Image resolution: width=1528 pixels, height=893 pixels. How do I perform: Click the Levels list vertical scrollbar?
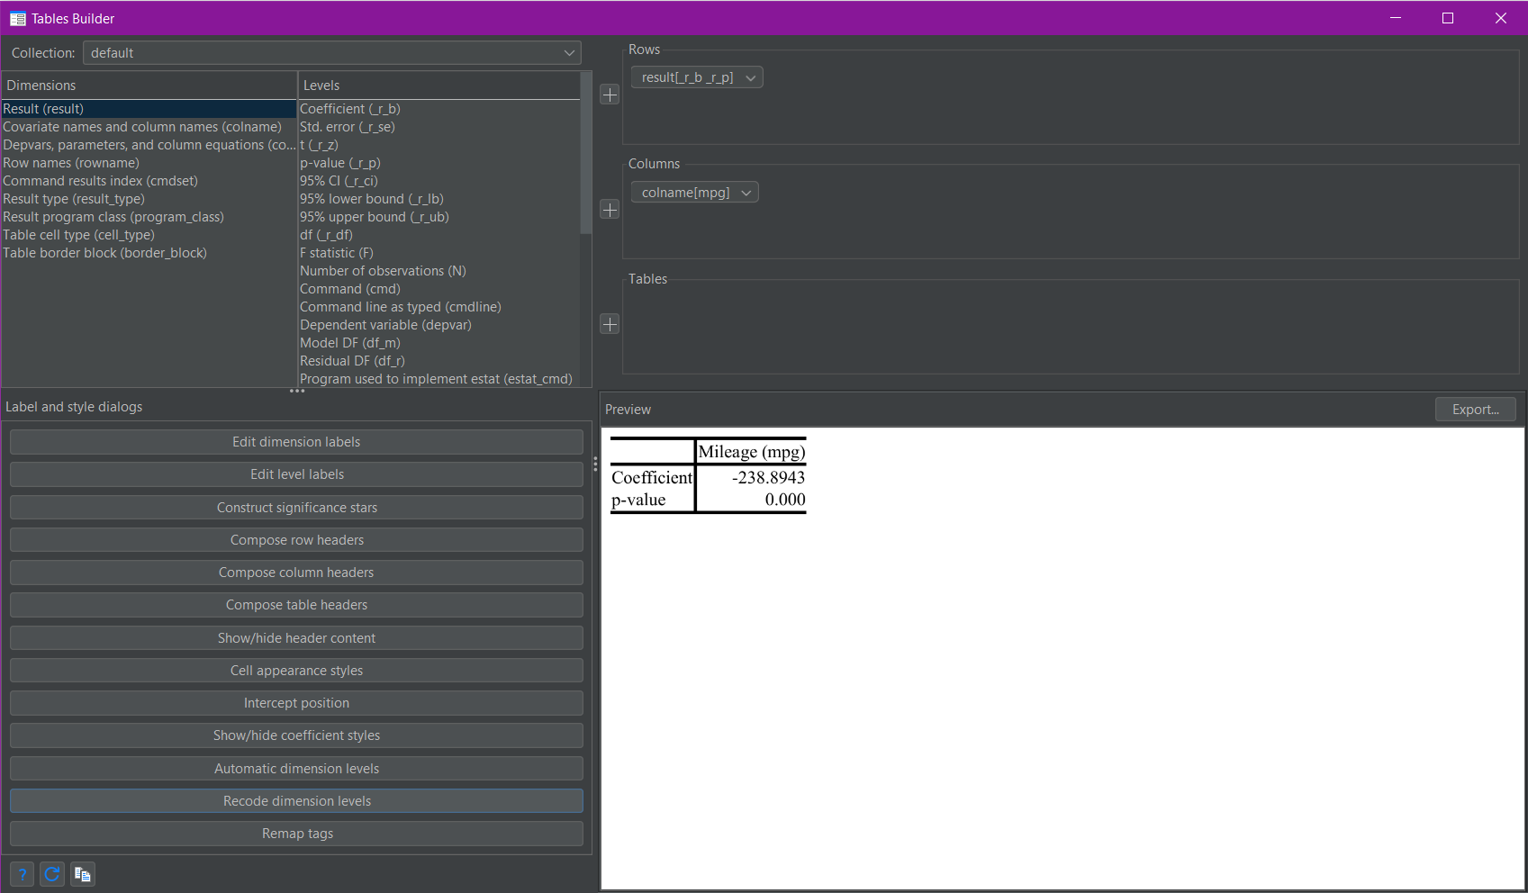click(x=586, y=153)
